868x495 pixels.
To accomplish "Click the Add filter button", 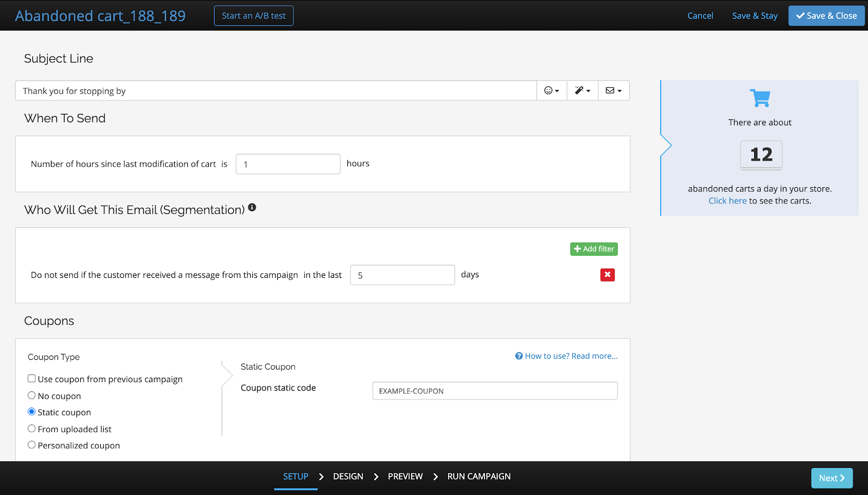I will [594, 249].
